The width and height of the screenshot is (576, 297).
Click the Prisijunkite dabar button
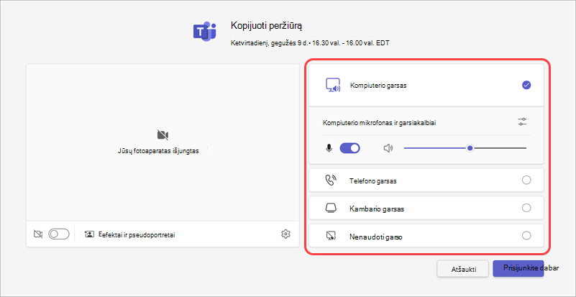tap(518, 268)
